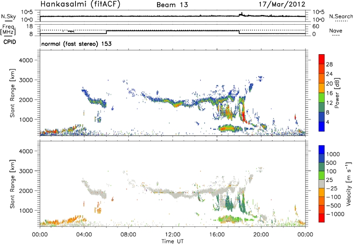Screen dimensions: 353x244
Task: Select the "4000" tick of the Power panel
Action: [26, 60]
